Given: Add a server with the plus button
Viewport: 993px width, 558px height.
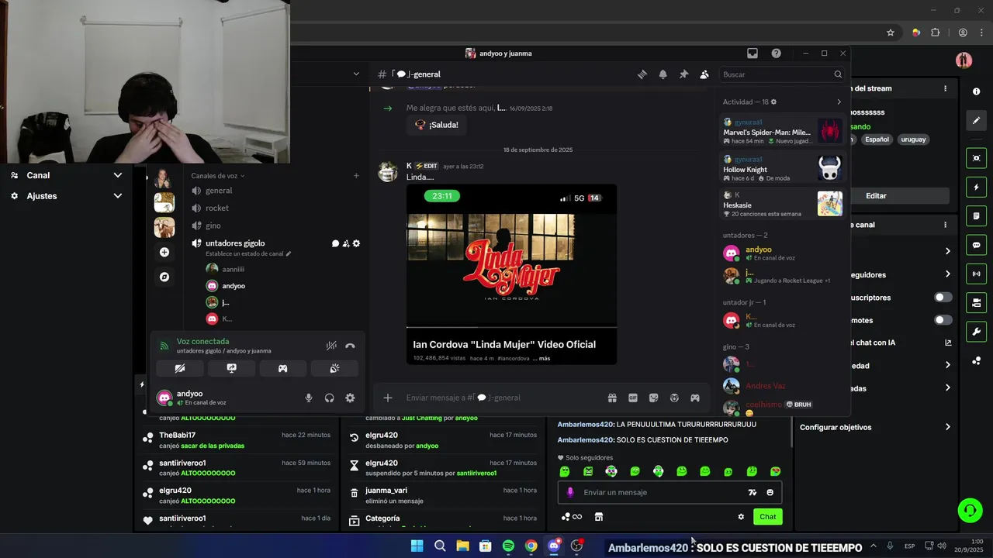Looking at the screenshot, I should coord(164,252).
